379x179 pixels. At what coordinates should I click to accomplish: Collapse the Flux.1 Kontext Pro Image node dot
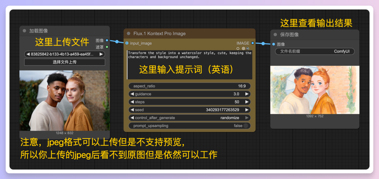128,33
